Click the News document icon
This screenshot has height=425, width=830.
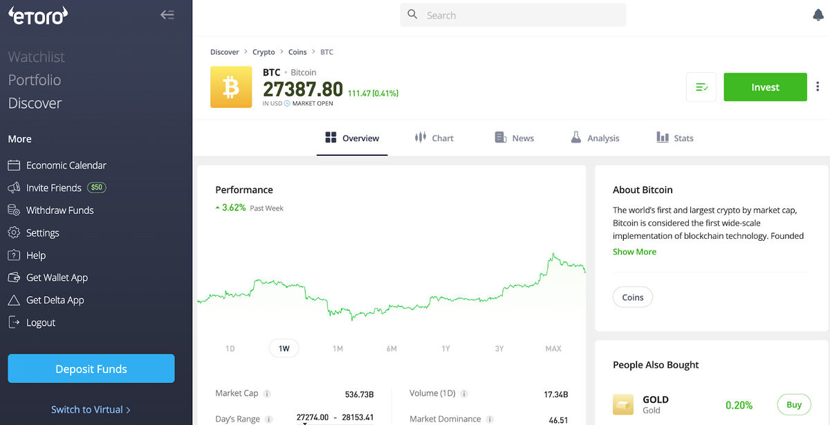[x=501, y=138]
